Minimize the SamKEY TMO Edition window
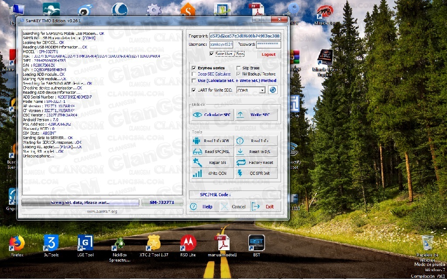This screenshot has width=447, height=279. point(257,19)
